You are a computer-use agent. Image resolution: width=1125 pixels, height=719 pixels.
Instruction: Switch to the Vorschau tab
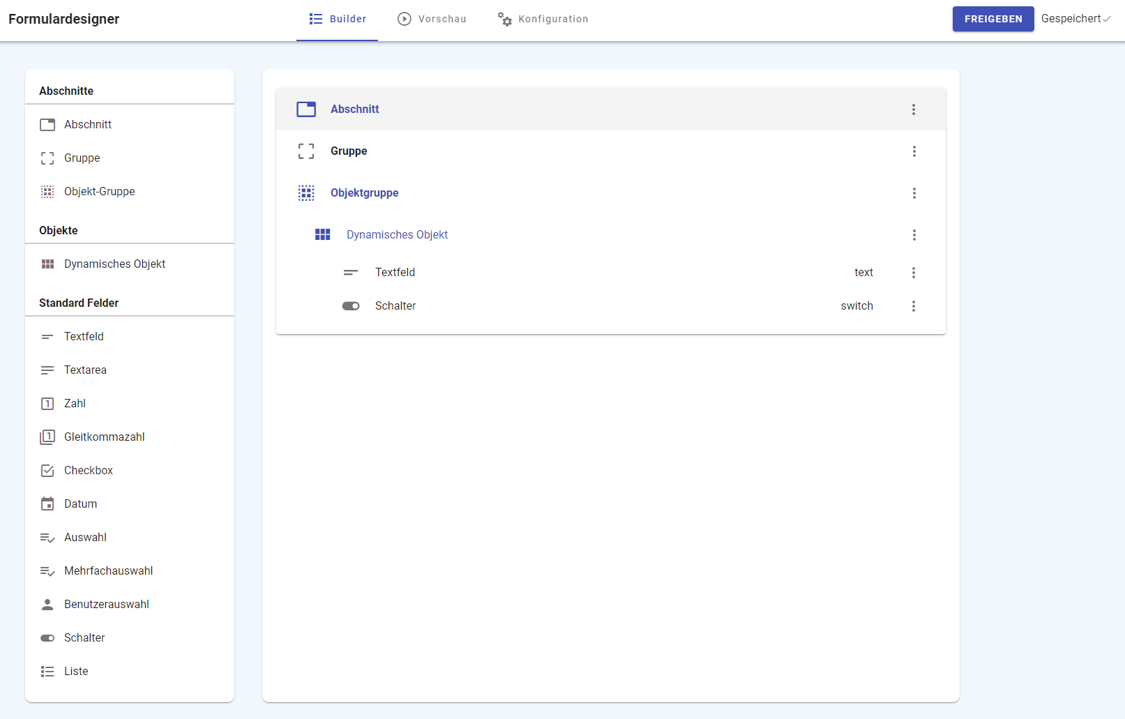pos(432,20)
